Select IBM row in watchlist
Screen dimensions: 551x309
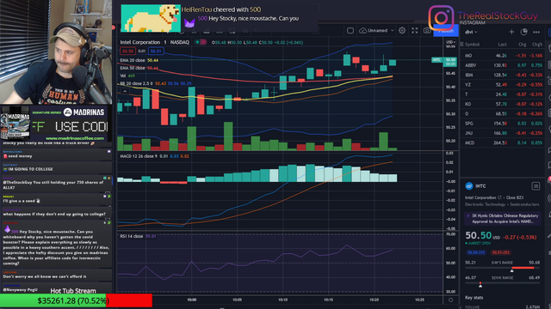pyautogui.click(x=504, y=75)
